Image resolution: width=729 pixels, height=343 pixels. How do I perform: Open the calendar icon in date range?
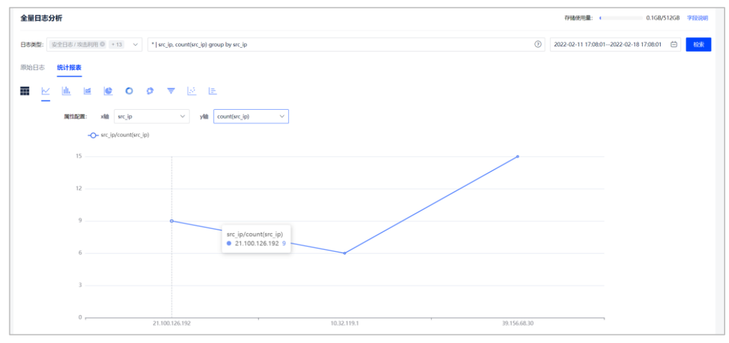[674, 45]
